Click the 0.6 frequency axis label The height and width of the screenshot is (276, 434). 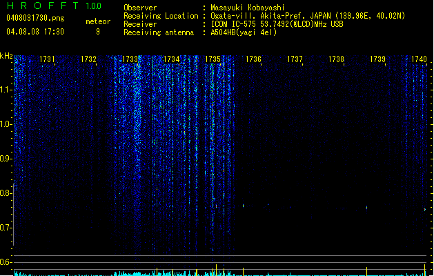6,262
